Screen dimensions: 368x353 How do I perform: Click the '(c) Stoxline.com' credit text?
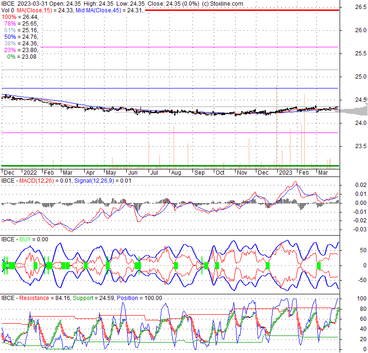pyautogui.click(x=222, y=4)
